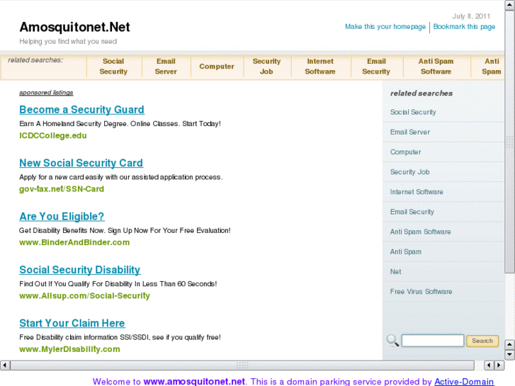
Task: Open the Start Your Claim Here listing
Action: tap(72, 323)
